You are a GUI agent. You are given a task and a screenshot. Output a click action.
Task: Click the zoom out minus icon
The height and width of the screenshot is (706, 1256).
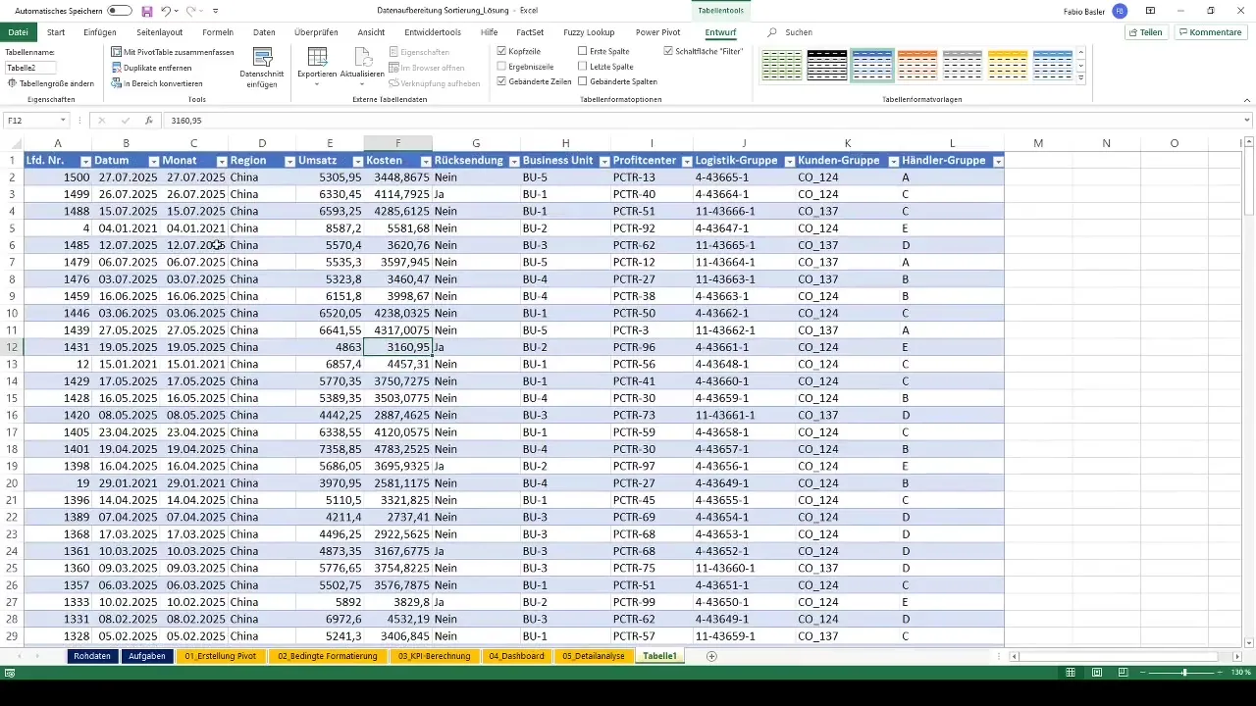(1142, 673)
